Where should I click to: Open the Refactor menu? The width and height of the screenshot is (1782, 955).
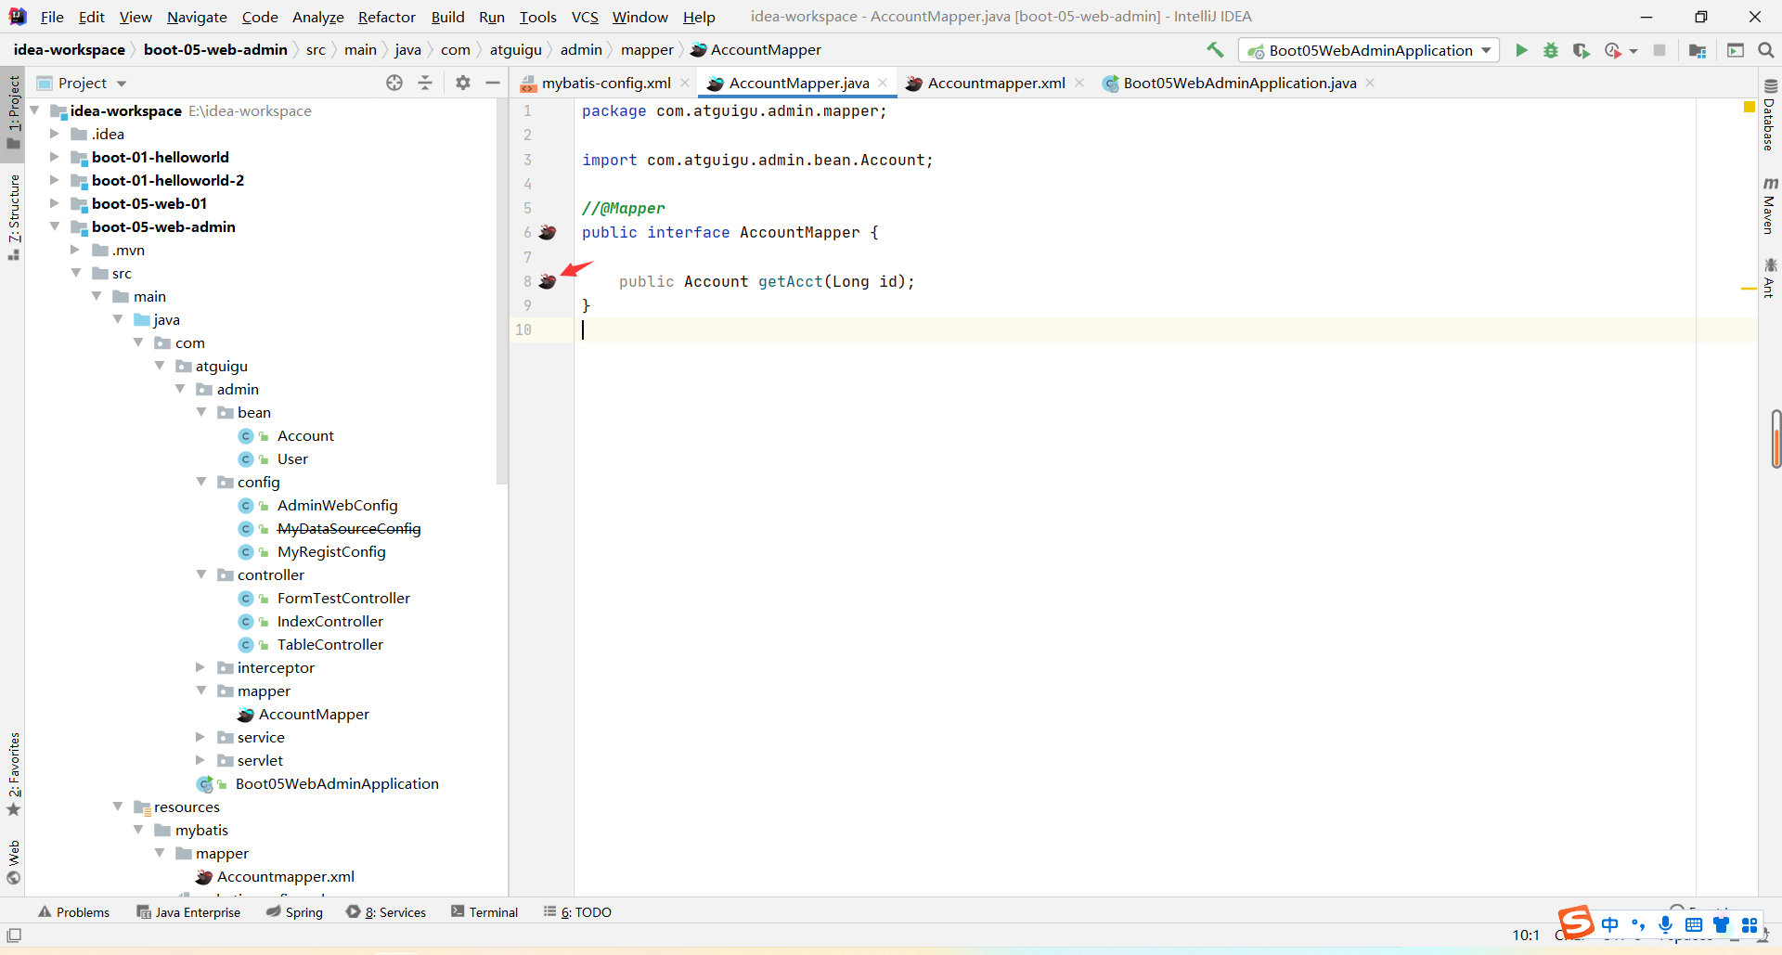pos(386,17)
